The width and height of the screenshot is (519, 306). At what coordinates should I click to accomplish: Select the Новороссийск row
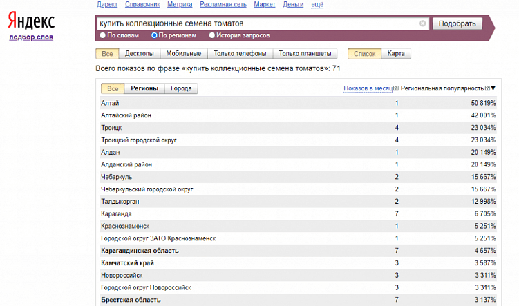(299, 275)
